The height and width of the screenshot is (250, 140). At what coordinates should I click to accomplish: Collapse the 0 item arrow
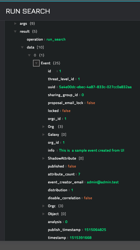(29, 55)
